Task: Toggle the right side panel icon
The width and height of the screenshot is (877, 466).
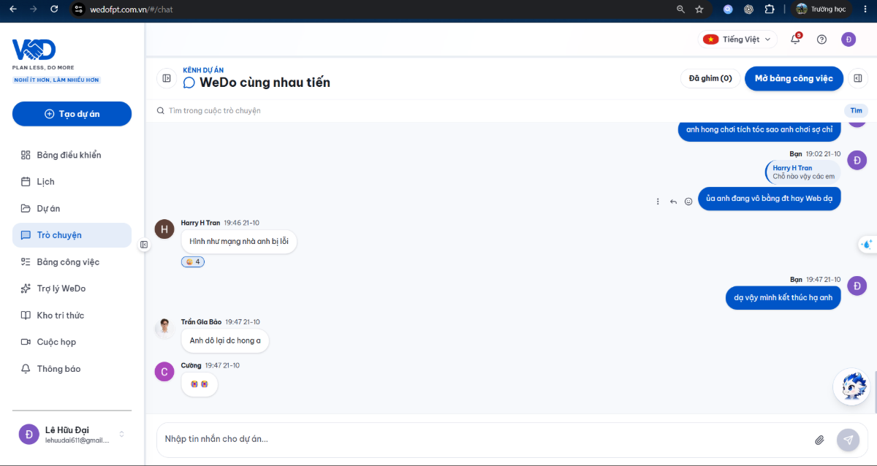Action: pos(857,78)
